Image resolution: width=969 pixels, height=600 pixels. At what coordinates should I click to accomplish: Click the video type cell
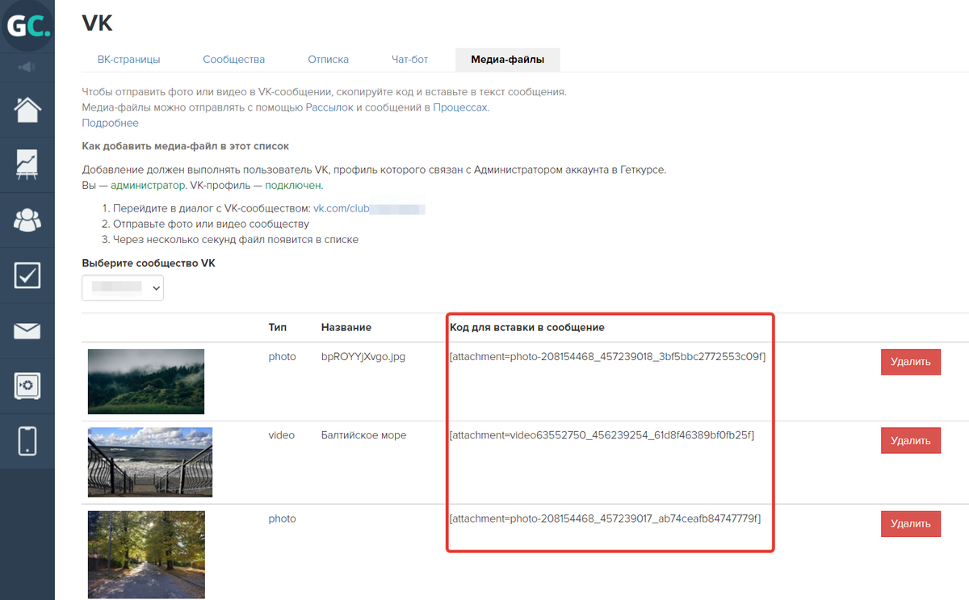(x=282, y=435)
